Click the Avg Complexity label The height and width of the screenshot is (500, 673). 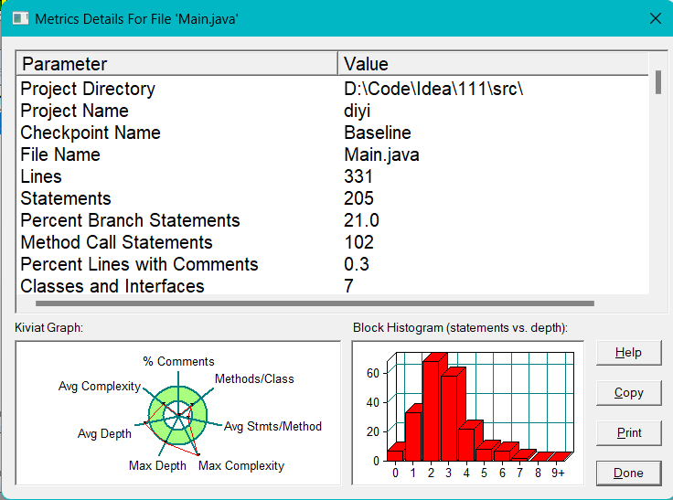click(x=100, y=387)
